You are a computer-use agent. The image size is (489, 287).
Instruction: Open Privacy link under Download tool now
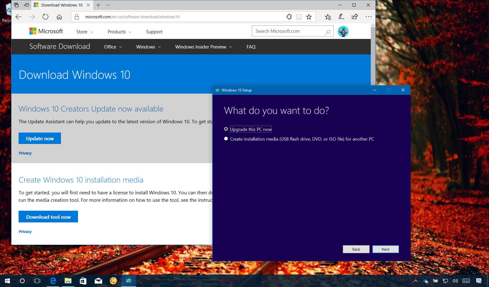pyautogui.click(x=25, y=232)
